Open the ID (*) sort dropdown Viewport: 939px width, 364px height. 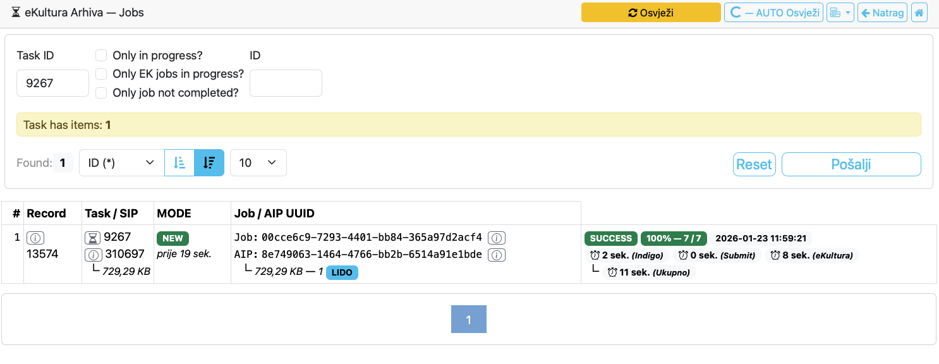pyautogui.click(x=119, y=162)
